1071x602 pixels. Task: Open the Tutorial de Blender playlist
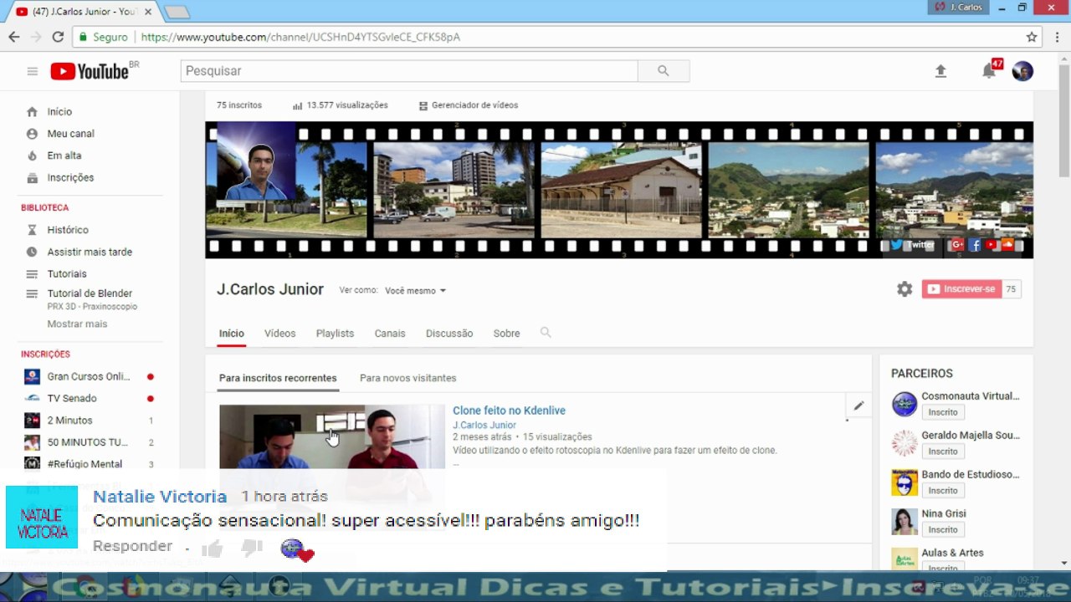90,293
